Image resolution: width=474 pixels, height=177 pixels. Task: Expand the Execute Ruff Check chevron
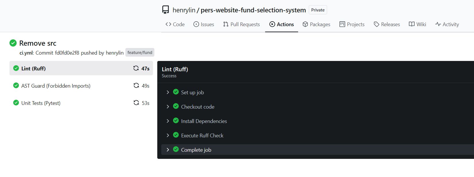(168, 135)
